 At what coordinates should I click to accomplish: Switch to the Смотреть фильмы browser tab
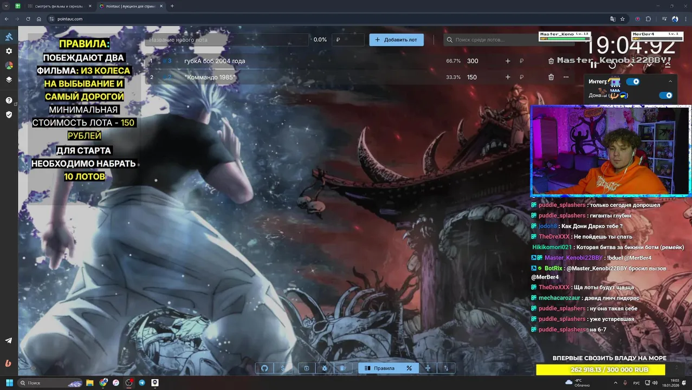coord(59,6)
